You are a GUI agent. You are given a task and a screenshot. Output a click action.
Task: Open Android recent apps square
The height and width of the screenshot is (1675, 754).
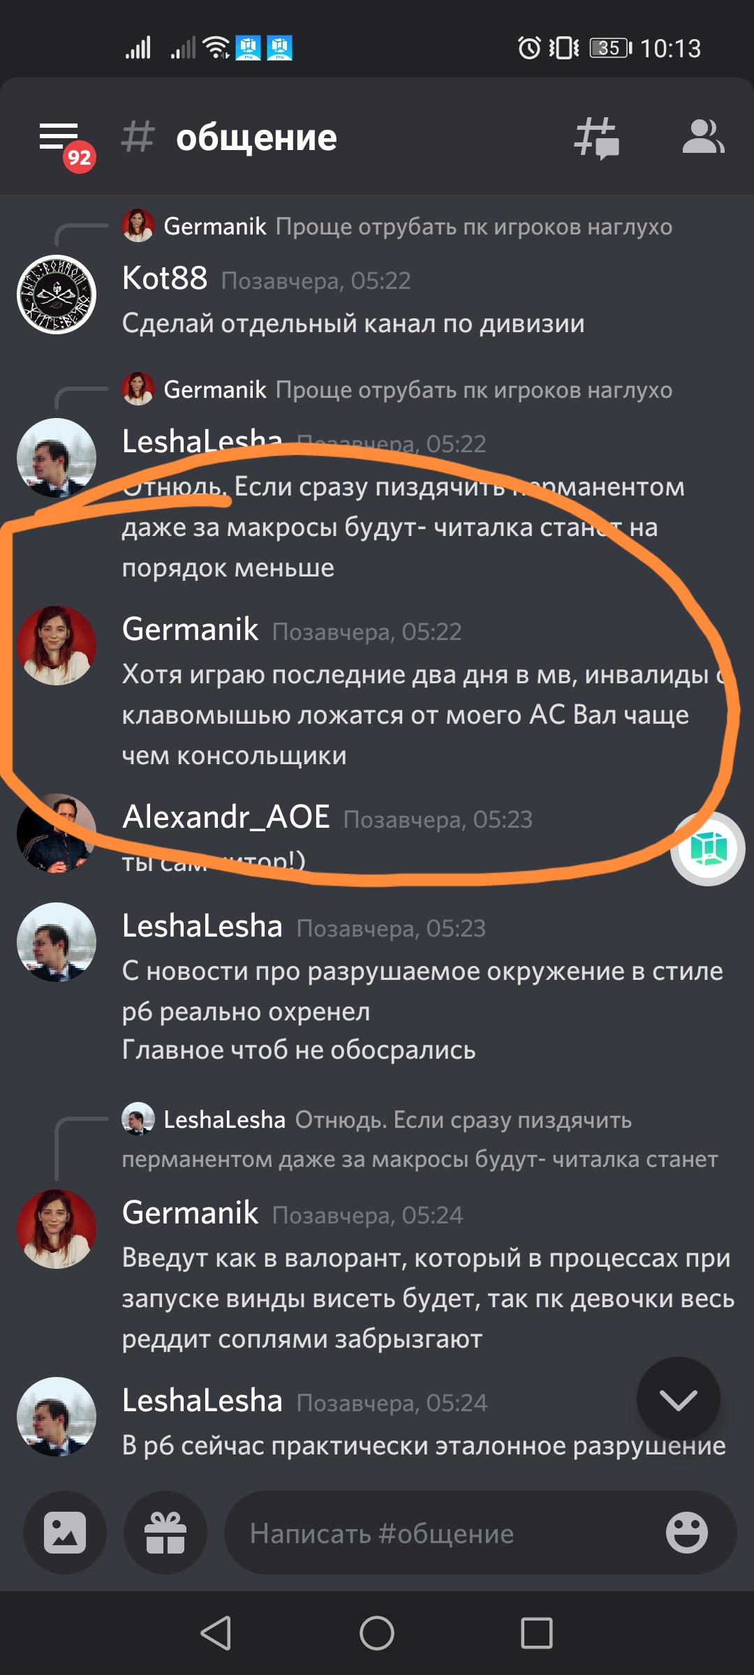537,1633
